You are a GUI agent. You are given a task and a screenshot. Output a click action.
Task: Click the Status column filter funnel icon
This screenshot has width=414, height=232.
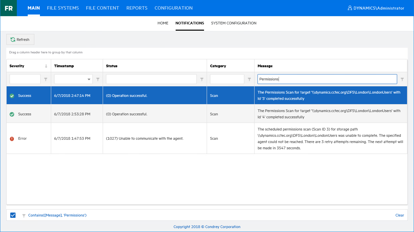(x=202, y=79)
